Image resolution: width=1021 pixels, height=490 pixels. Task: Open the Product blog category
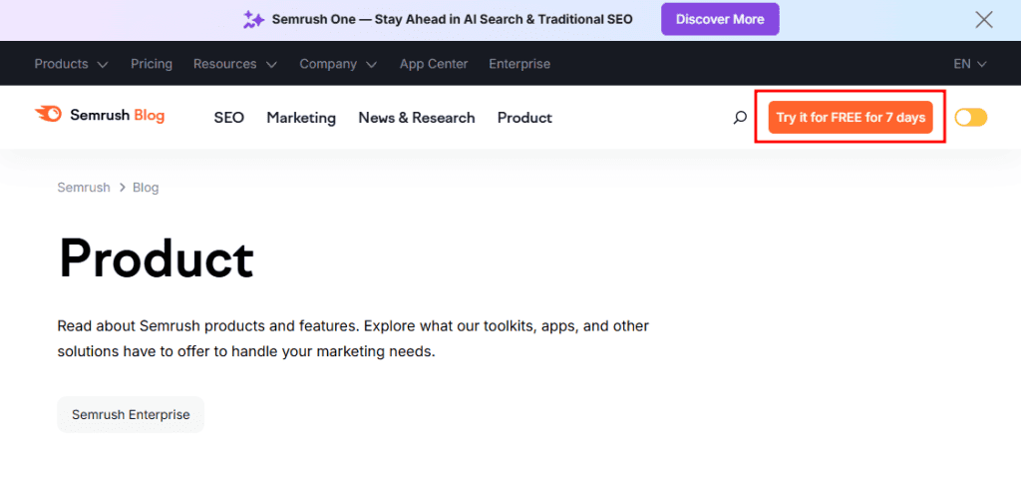click(x=524, y=118)
